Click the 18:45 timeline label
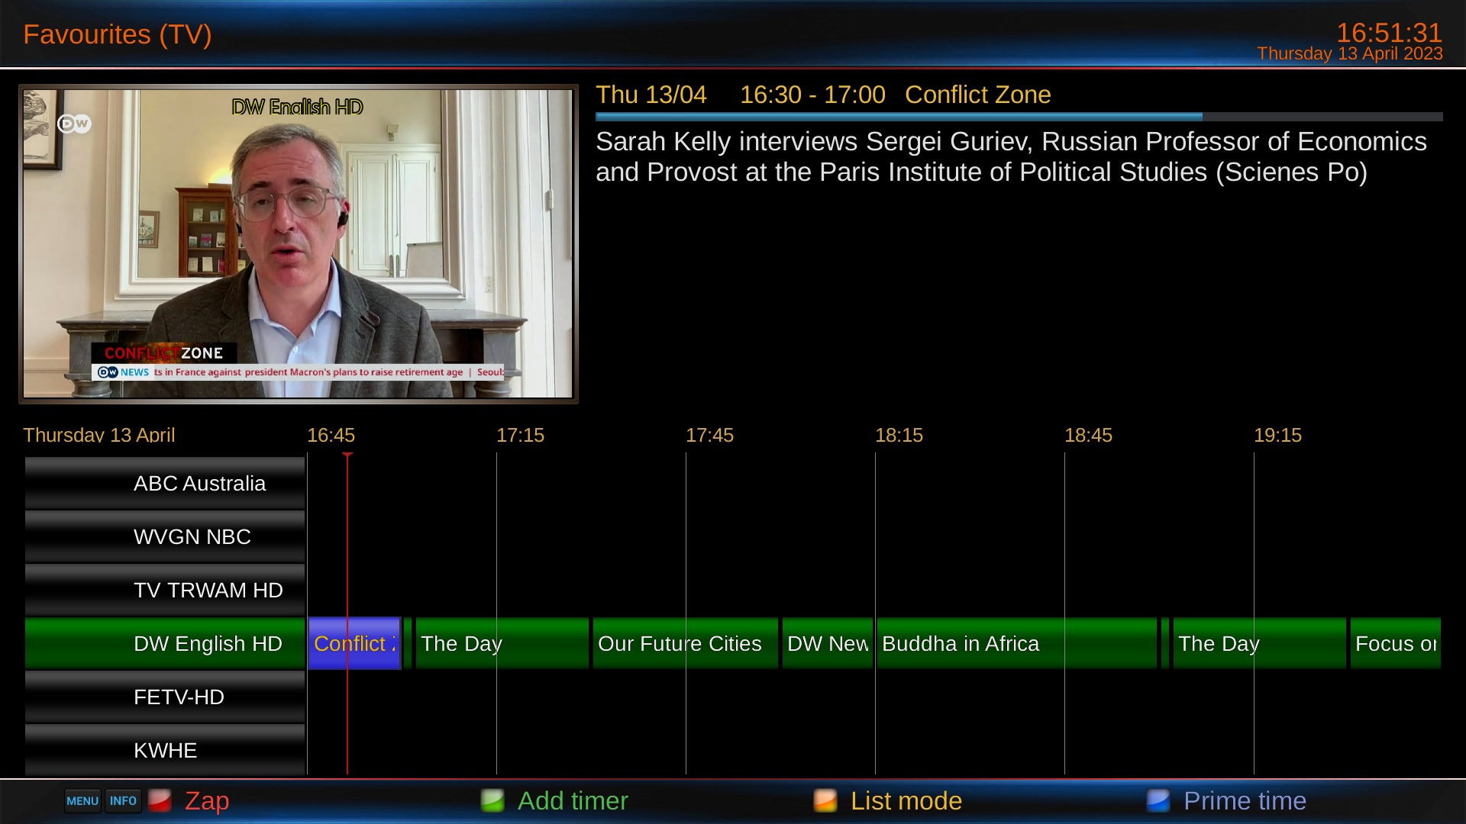 [x=1088, y=435]
